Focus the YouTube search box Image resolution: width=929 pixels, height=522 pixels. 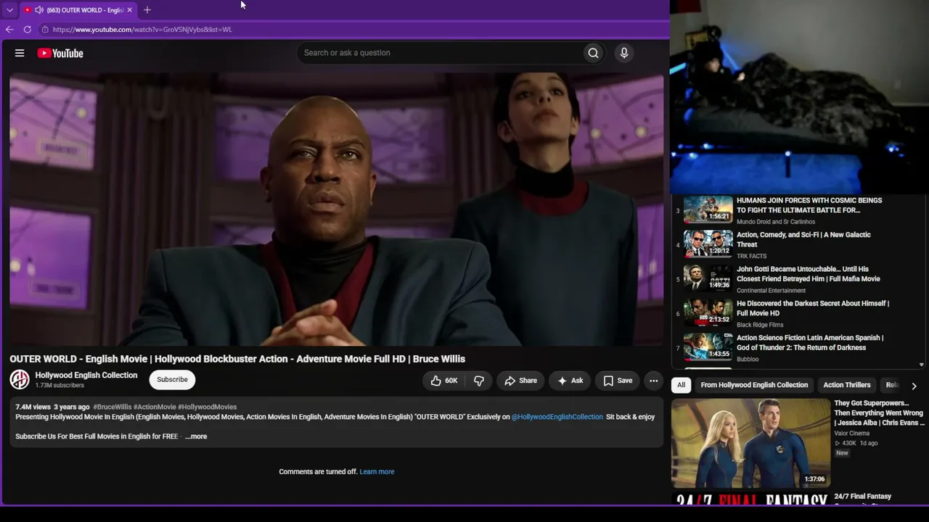(x=439, y=53)
